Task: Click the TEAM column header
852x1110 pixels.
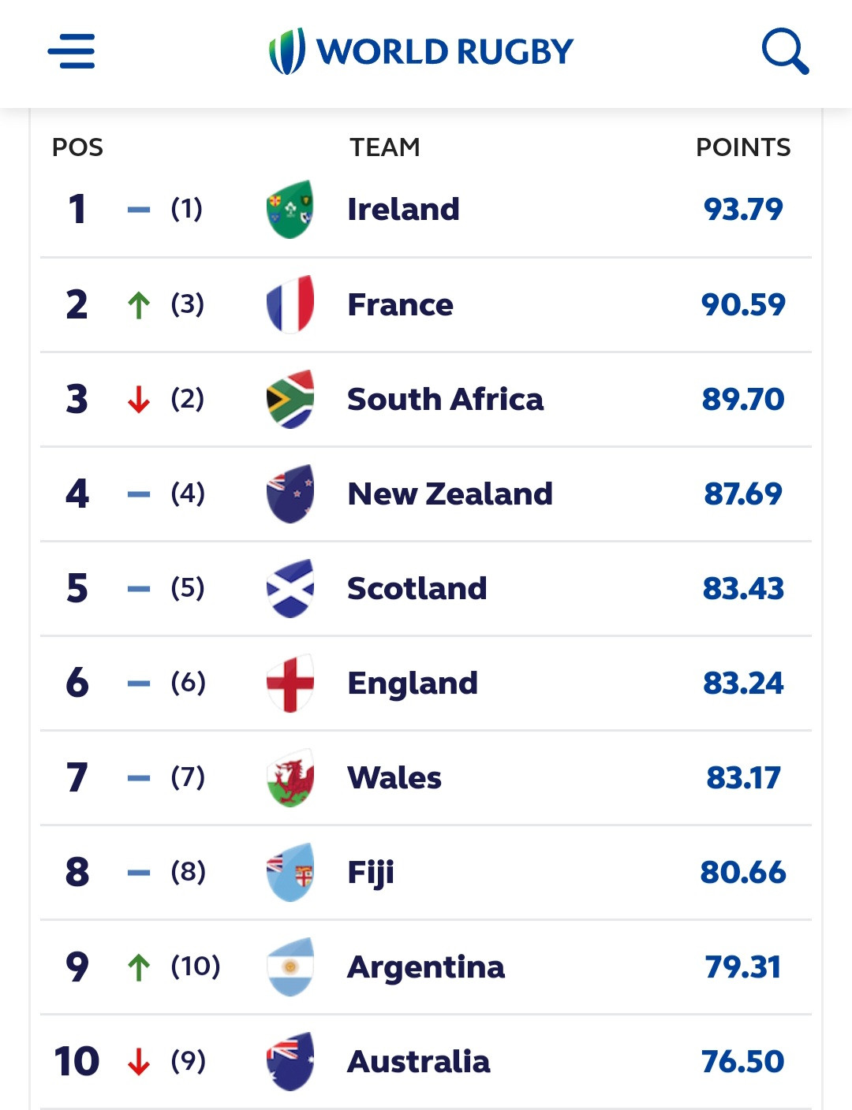Action: (385, 147)
